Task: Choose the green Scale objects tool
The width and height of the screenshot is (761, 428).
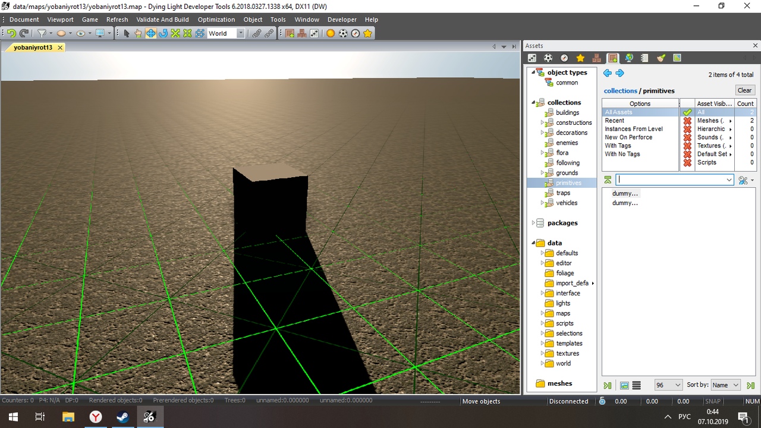Action: [x=175, y=33]
